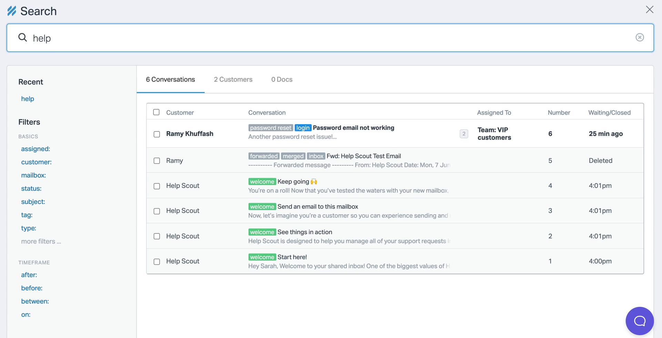
Task: Click the Number column header
Action: pyautogui.click(x=559, y=112)
